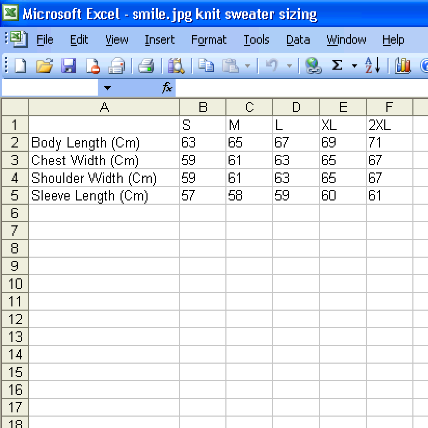Image resolution: width=428 pixels, height=428 pixels.
Task: Insert hyperlink using the globe chain icon
Action: (x=313, y=65)
